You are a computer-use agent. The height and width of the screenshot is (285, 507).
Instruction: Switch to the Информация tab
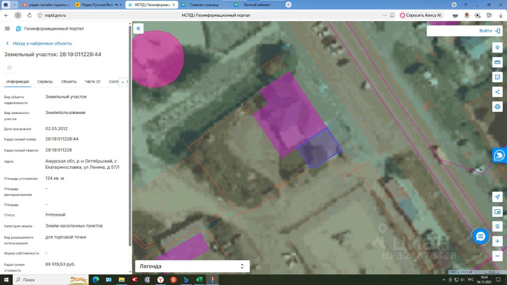pyautogui.click(x=18, y=82)
